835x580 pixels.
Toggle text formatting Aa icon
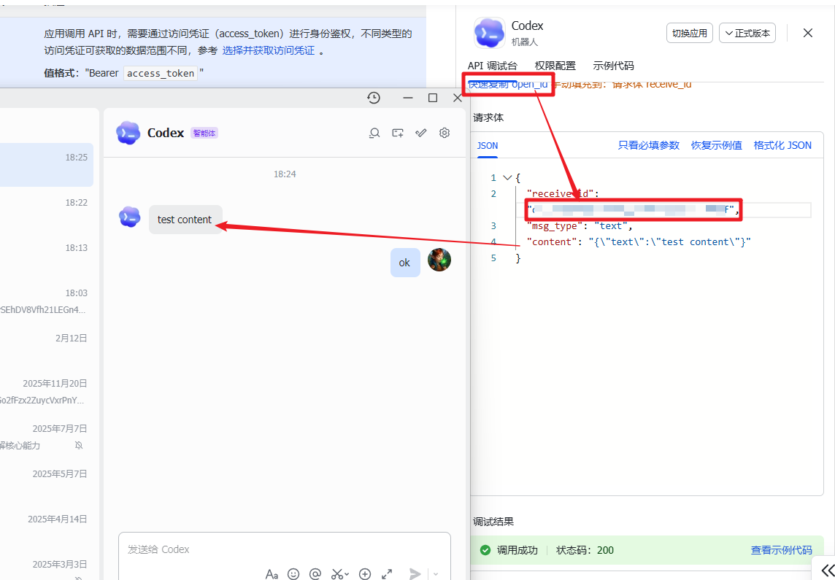272,574
